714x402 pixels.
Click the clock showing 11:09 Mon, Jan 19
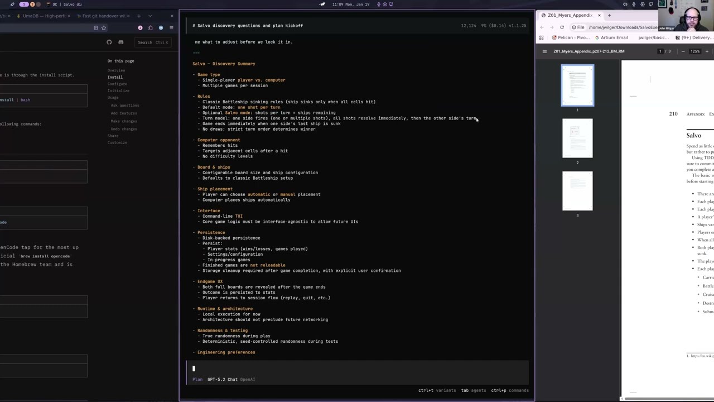click(351, 4)
